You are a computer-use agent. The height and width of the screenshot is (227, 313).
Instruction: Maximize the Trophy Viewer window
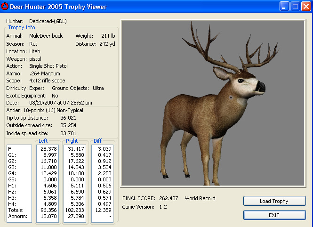295,7
